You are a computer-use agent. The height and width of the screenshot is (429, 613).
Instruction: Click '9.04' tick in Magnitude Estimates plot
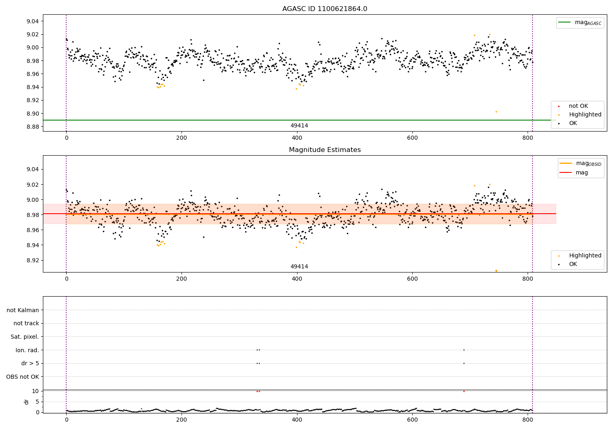33,170
